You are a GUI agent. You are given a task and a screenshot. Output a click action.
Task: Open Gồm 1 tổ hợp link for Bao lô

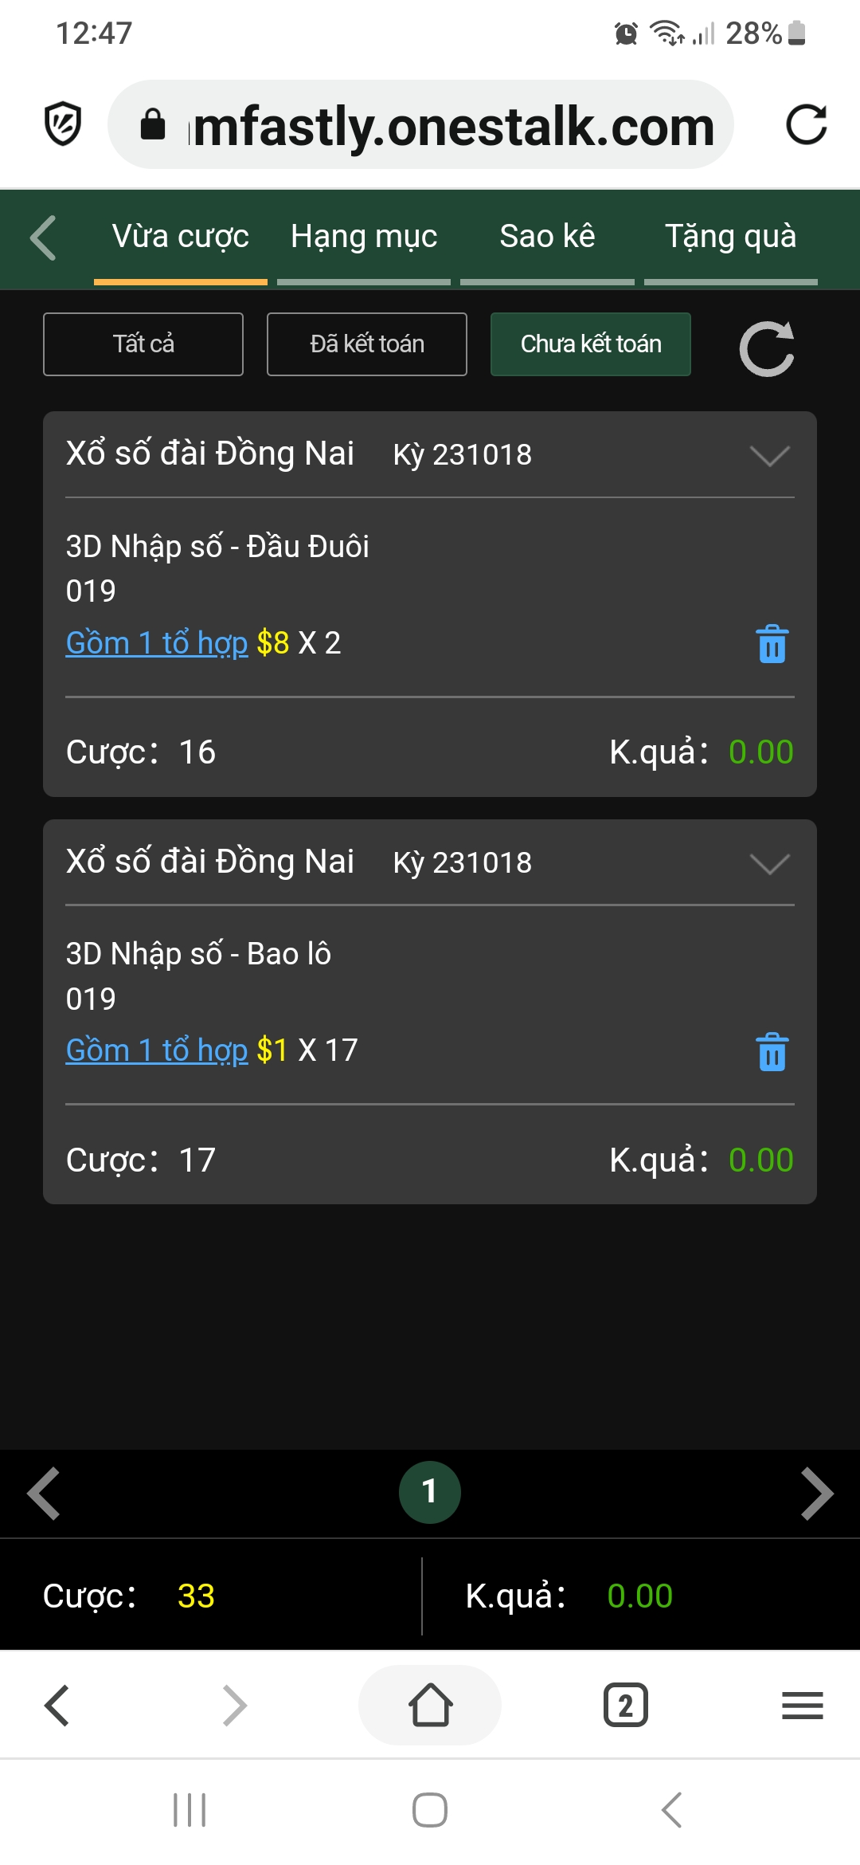click(157, 1050)
